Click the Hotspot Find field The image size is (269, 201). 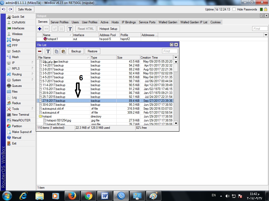tap(260, 29)
